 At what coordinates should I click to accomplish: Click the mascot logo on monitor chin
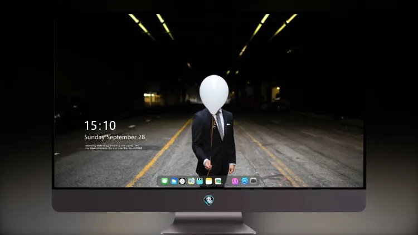[209, 200]
